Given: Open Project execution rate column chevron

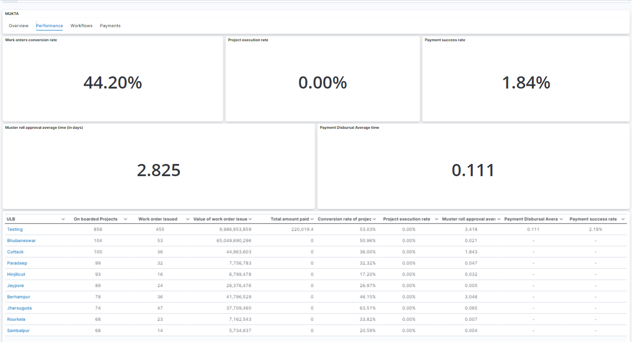Looking at the screenshot, I should pos(436,219).
